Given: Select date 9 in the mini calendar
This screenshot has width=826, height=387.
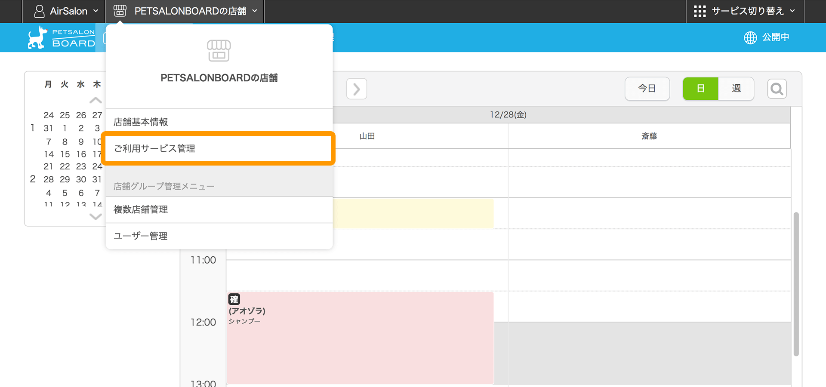Looking at the screenshot, I should click(81, 141).
